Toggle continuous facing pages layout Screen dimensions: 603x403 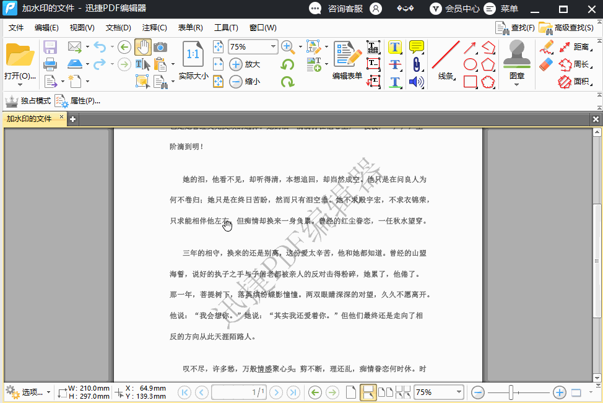(x=402, y=392)
